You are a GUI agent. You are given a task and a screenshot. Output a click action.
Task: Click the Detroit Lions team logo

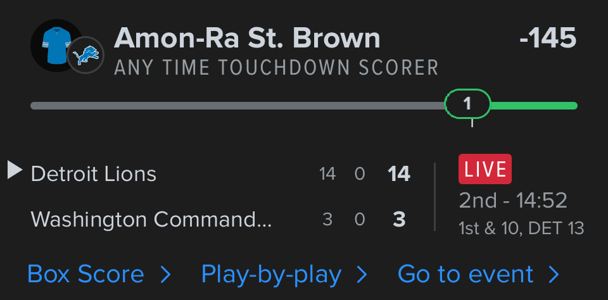point(85,55)
